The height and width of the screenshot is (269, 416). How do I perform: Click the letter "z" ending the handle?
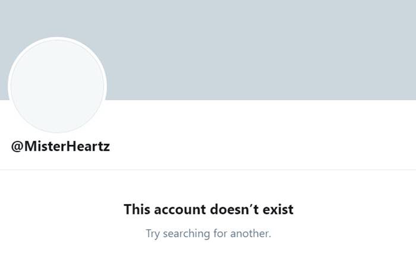106,147
